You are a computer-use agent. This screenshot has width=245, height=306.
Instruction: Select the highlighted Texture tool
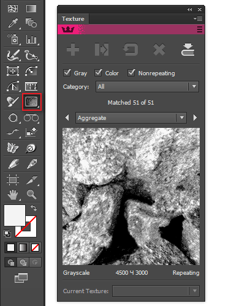tap(31, 102)
